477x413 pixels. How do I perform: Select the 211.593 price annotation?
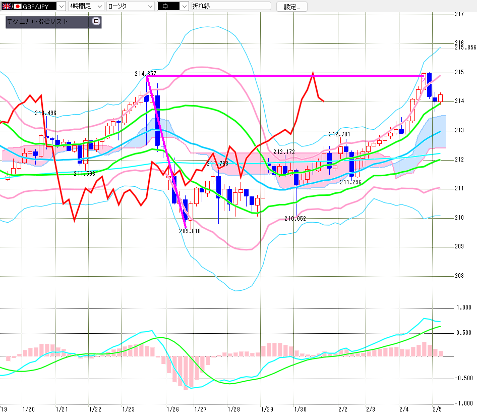(84, 174)
